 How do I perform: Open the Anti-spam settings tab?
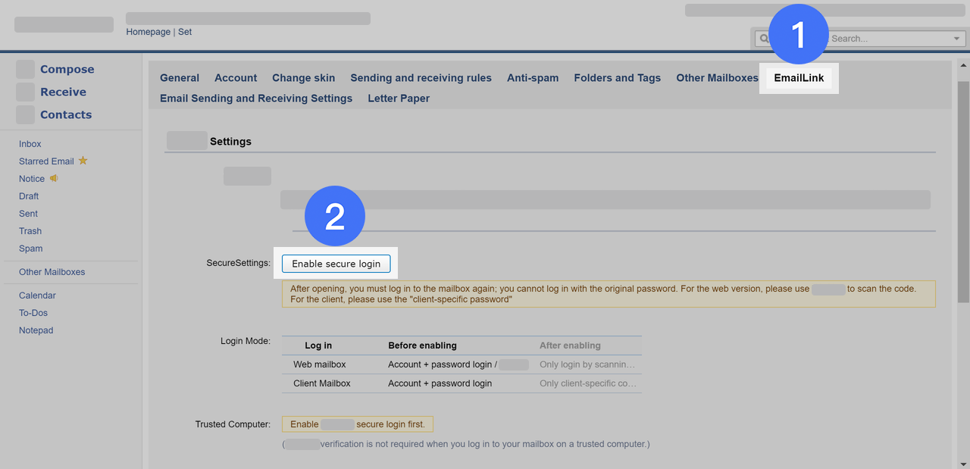[533, 77]
